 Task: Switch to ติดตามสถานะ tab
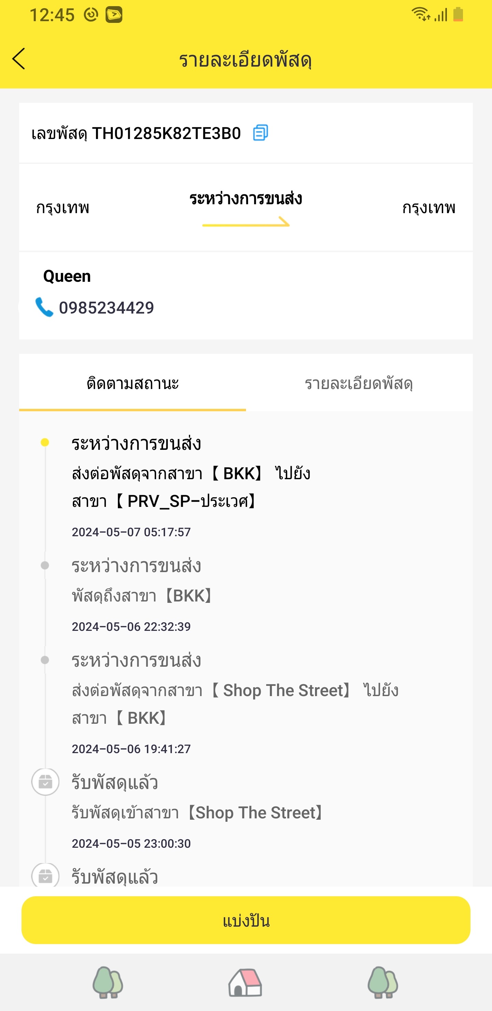click(133, 384)
